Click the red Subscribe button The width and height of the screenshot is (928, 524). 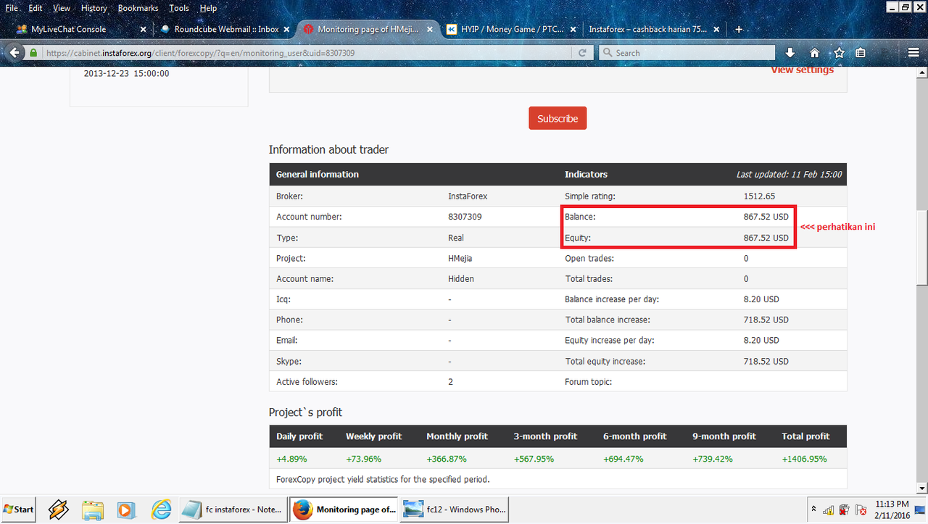click(558, 118)
